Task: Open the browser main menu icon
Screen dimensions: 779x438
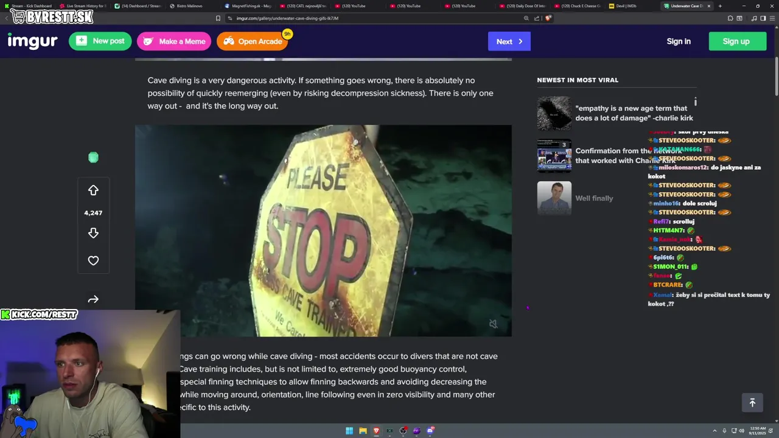Action: (772, 18)
